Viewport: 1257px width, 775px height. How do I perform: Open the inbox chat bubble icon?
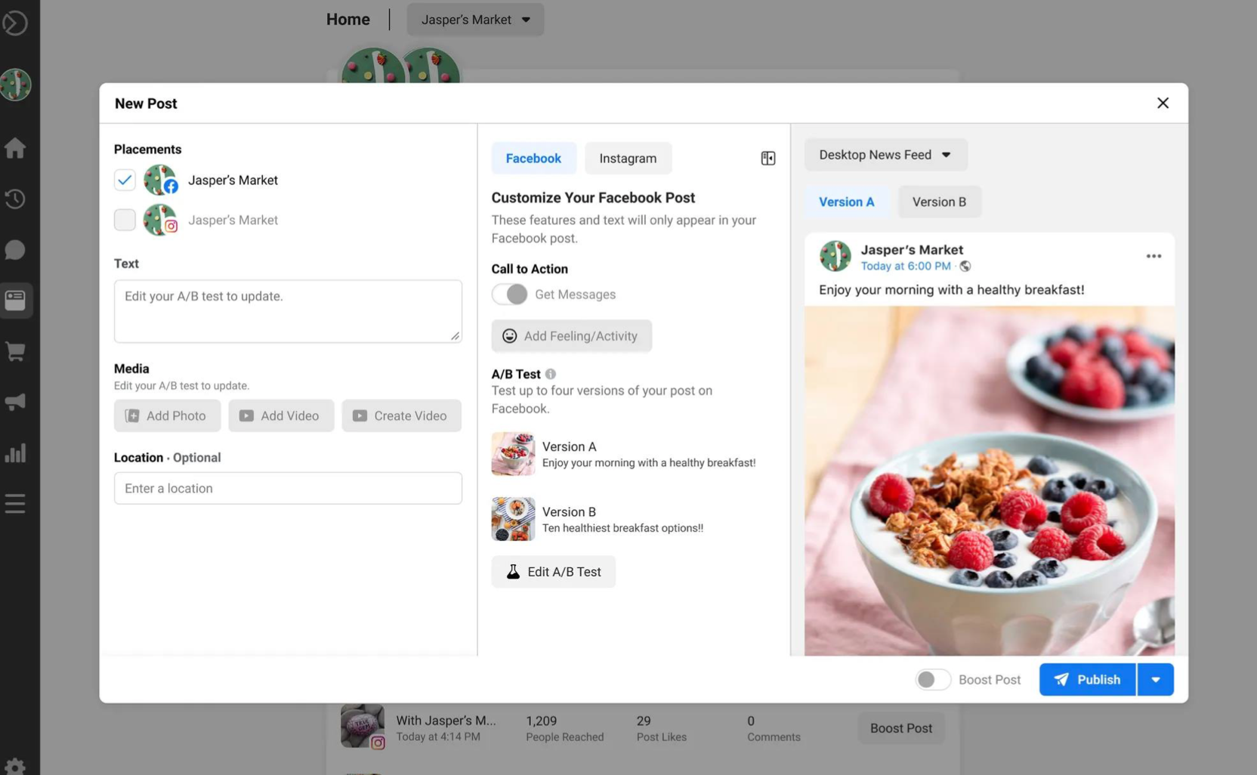coord(15,249)
